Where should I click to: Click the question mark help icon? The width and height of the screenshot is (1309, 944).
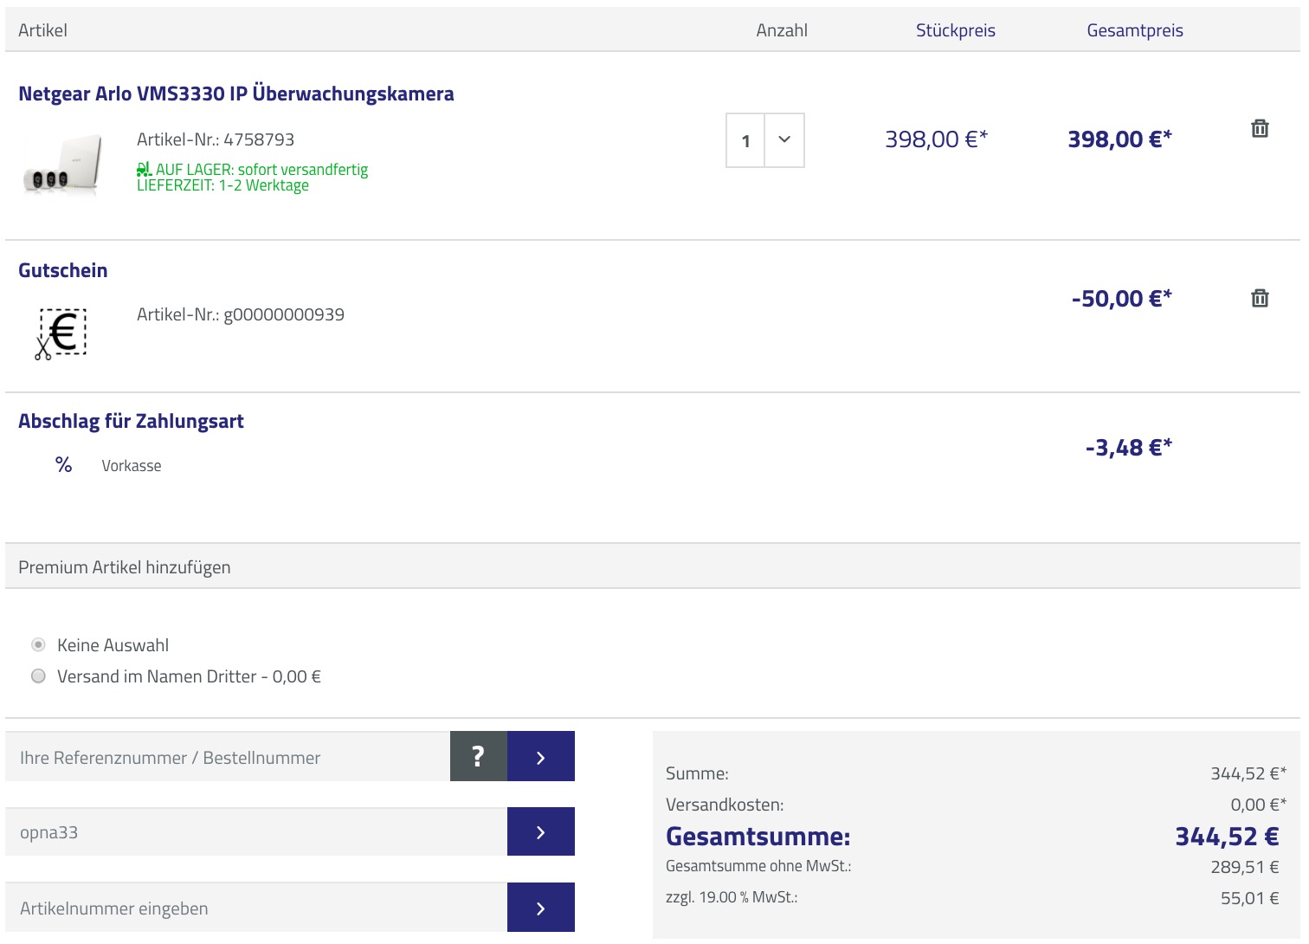(478, 757)
